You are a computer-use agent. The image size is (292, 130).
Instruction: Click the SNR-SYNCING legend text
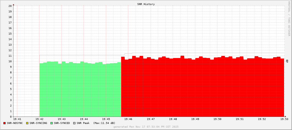(38, 123)
